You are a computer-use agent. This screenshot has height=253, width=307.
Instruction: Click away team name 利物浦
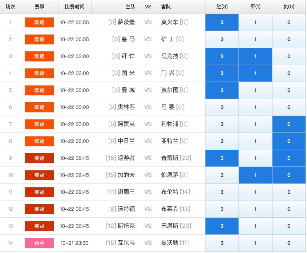tap(170, 124)
